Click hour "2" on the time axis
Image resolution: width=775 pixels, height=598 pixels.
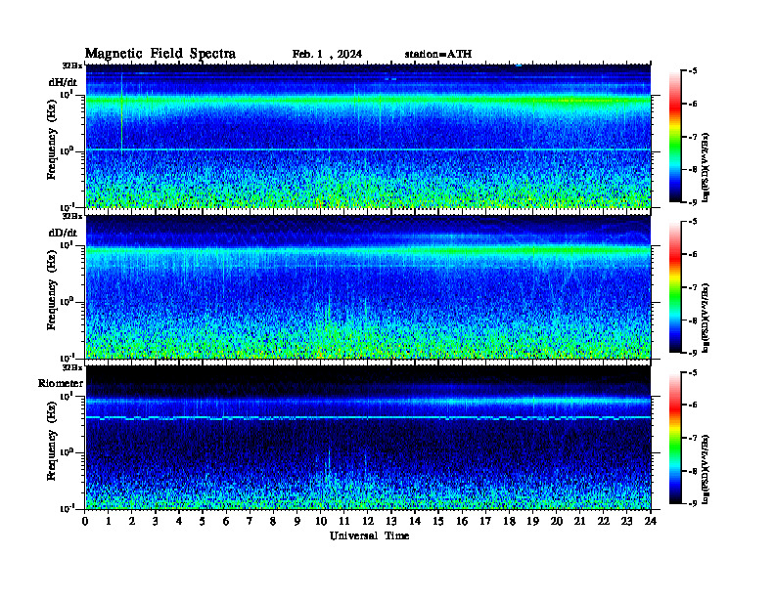point(132,521)
